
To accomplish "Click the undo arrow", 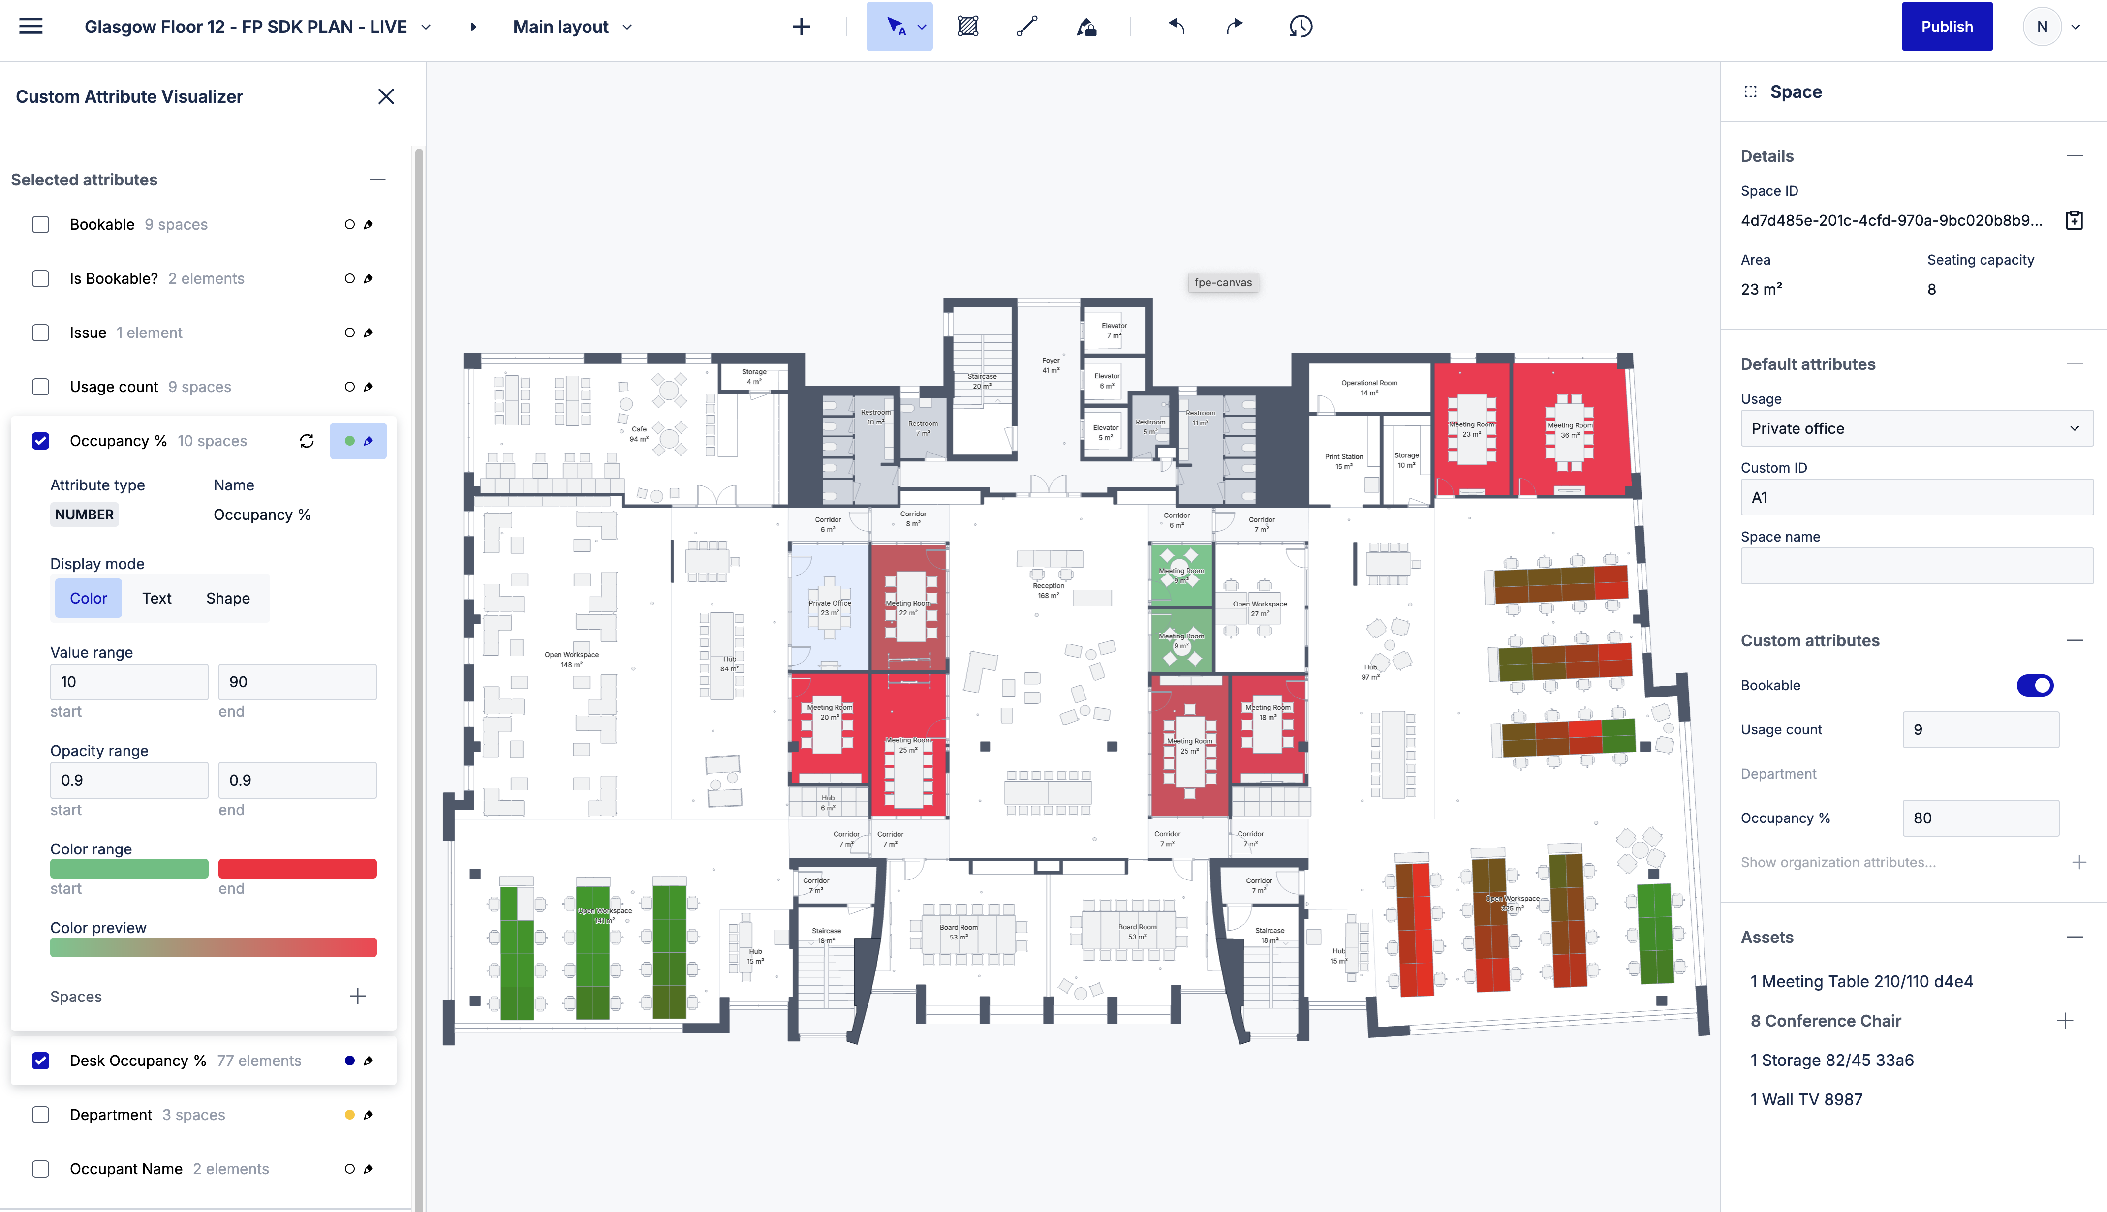I will click(1176, 27).
